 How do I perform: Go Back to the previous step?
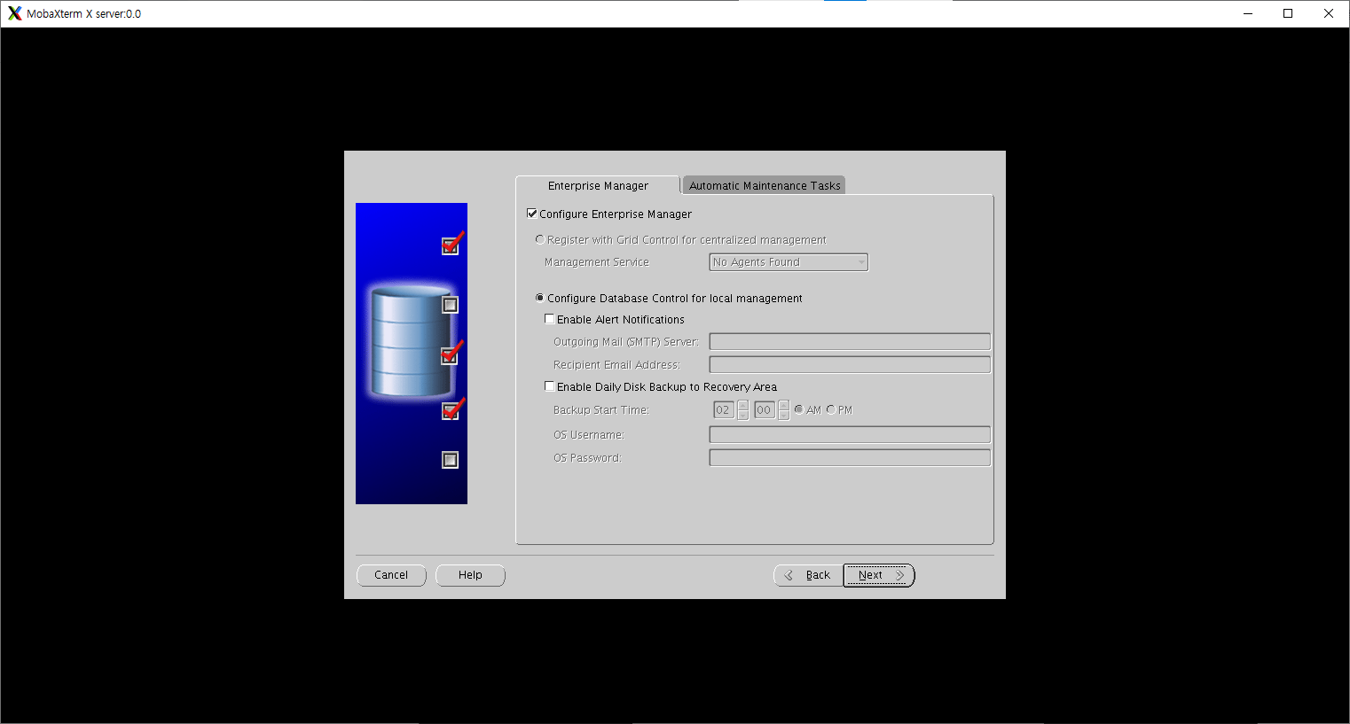coord(808,575)
